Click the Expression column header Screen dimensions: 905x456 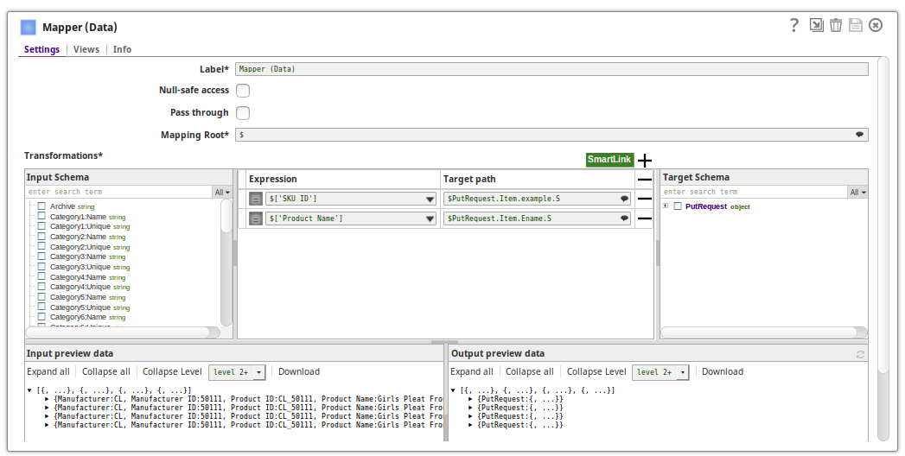point(272,180)
